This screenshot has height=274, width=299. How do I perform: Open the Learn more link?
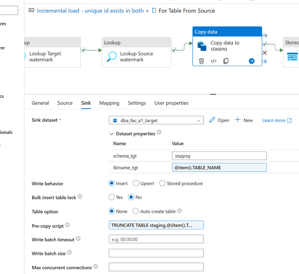click(x=277, y=121)
